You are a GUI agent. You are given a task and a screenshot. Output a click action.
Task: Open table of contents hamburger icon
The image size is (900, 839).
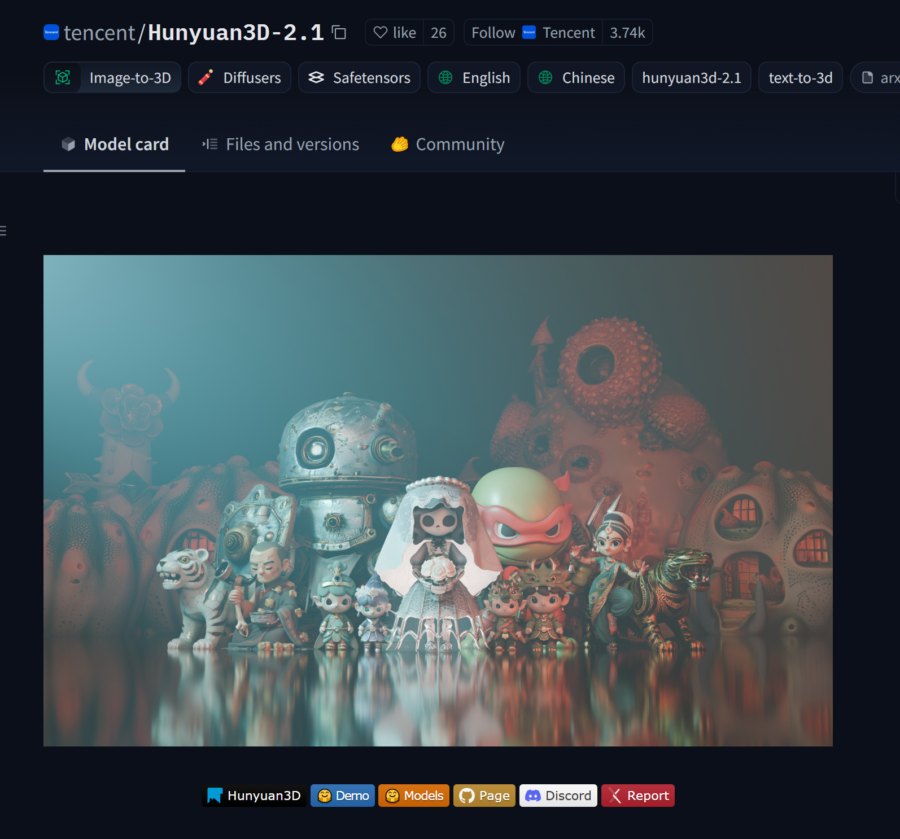(3, 231)
